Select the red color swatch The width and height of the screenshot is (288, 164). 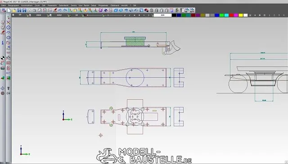(x=231, y=15)
